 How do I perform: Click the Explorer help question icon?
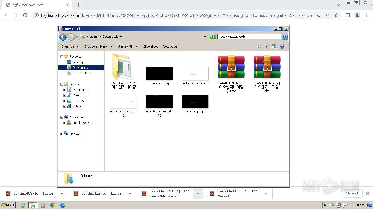point(282,46)
